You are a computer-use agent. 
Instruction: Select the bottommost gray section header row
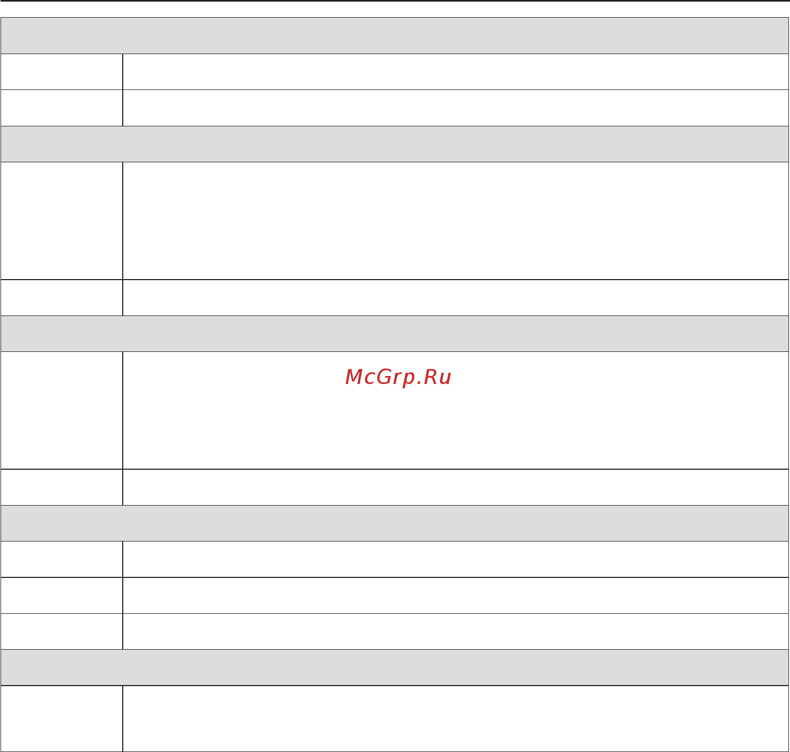(394, 667)
